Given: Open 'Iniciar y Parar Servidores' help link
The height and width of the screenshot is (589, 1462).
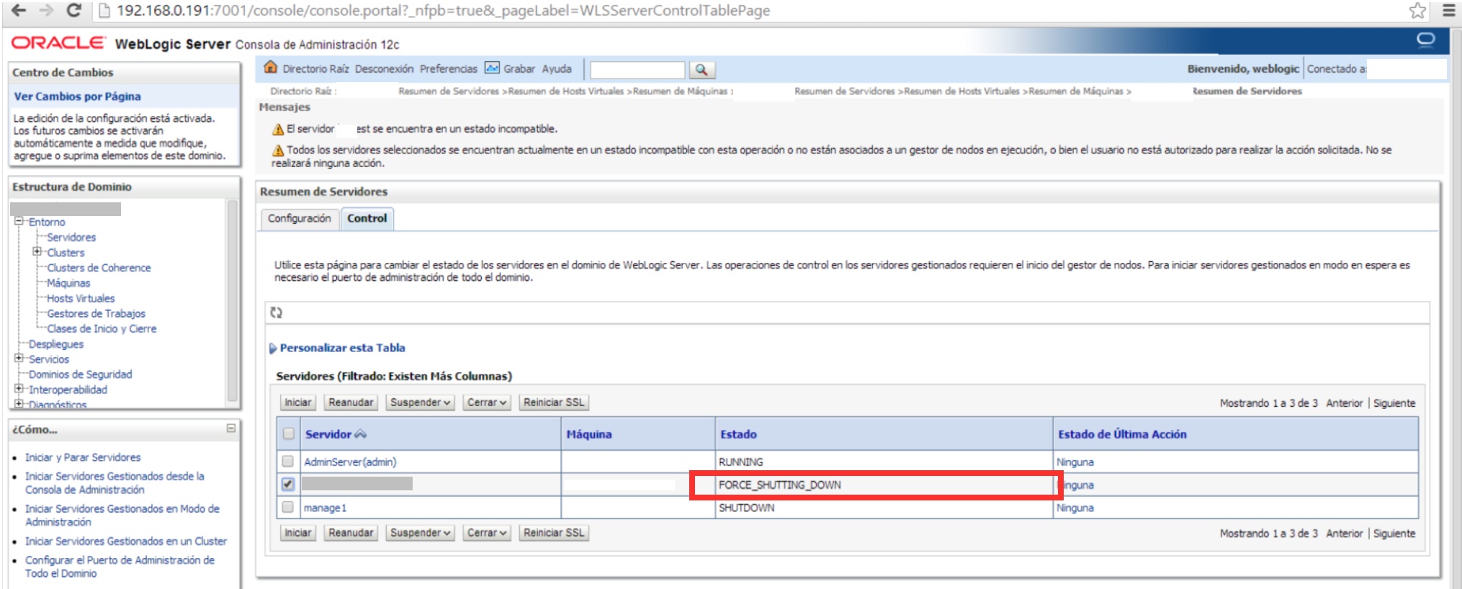Looking at the screenshot, I should pos(83,457).
